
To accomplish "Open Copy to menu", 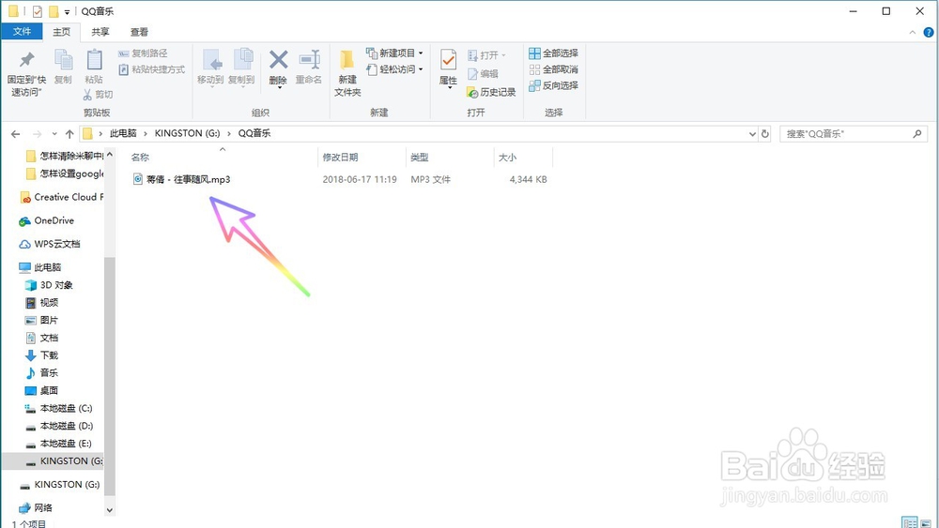I will click(241, 68).
